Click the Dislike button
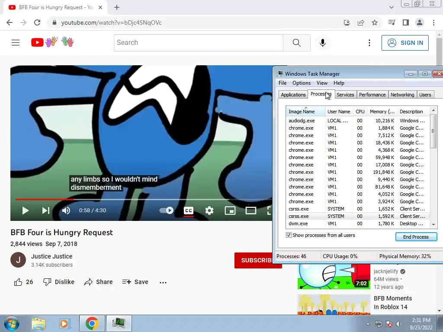Viewport: 443px width, 332px height. pos(59,282)
